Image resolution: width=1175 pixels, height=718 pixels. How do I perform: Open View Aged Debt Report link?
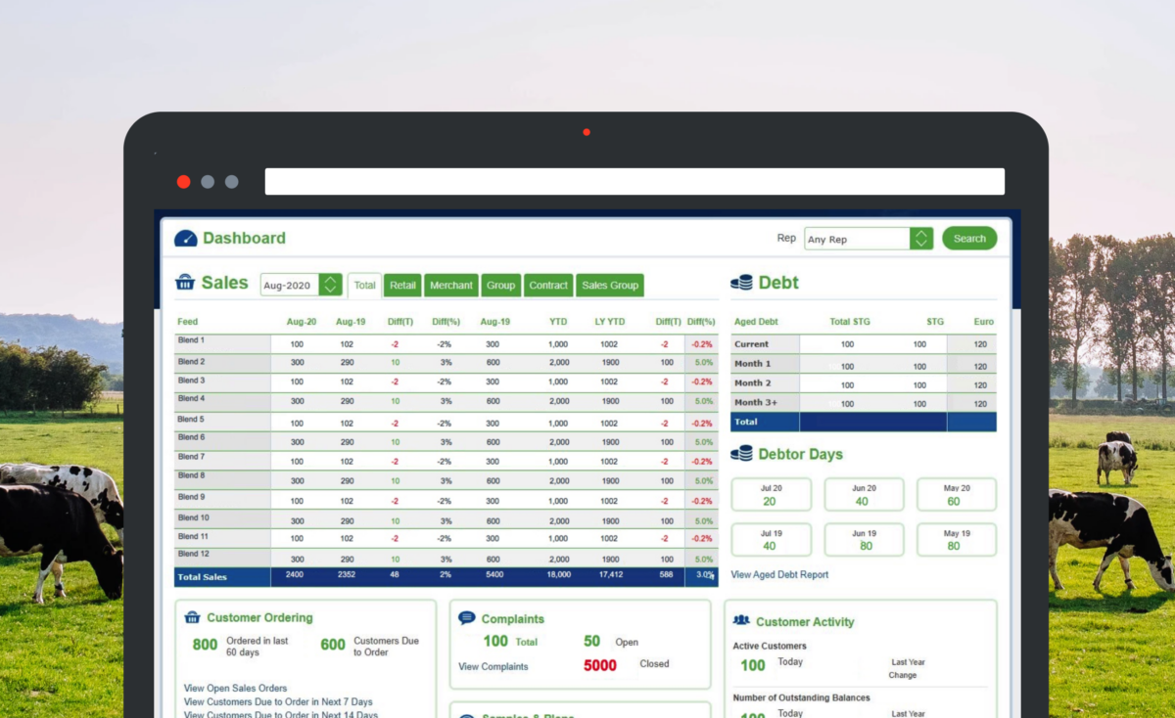coord(779,575)
